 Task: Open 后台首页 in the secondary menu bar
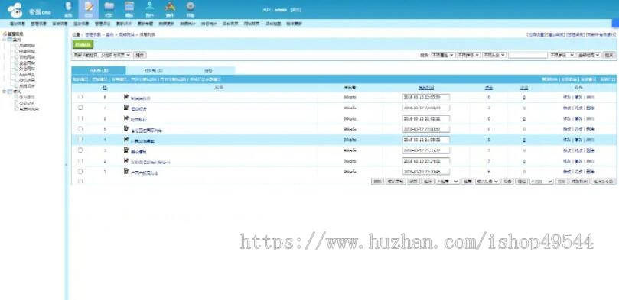pos(230,24)
